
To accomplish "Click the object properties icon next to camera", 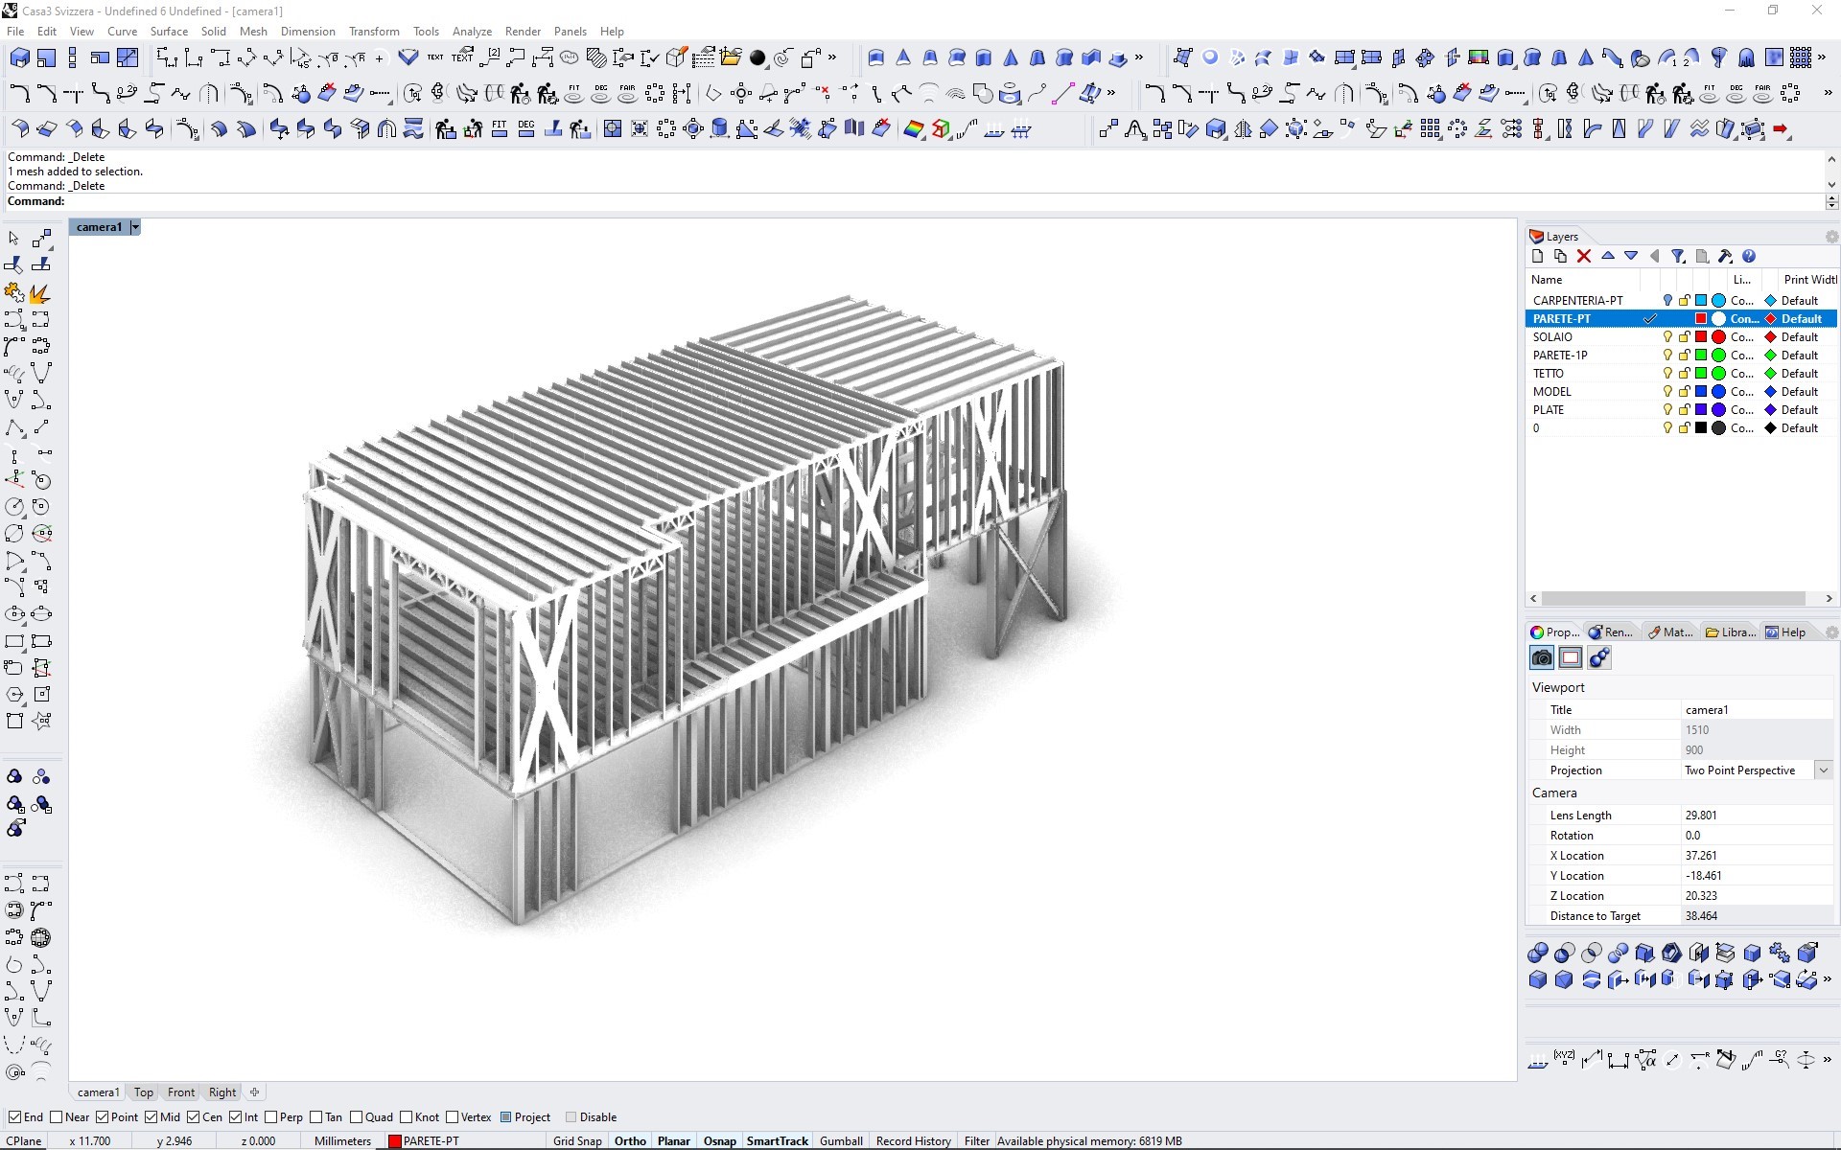I will [x=1571, y=657].
